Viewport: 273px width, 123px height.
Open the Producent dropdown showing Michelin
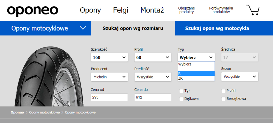109,77
